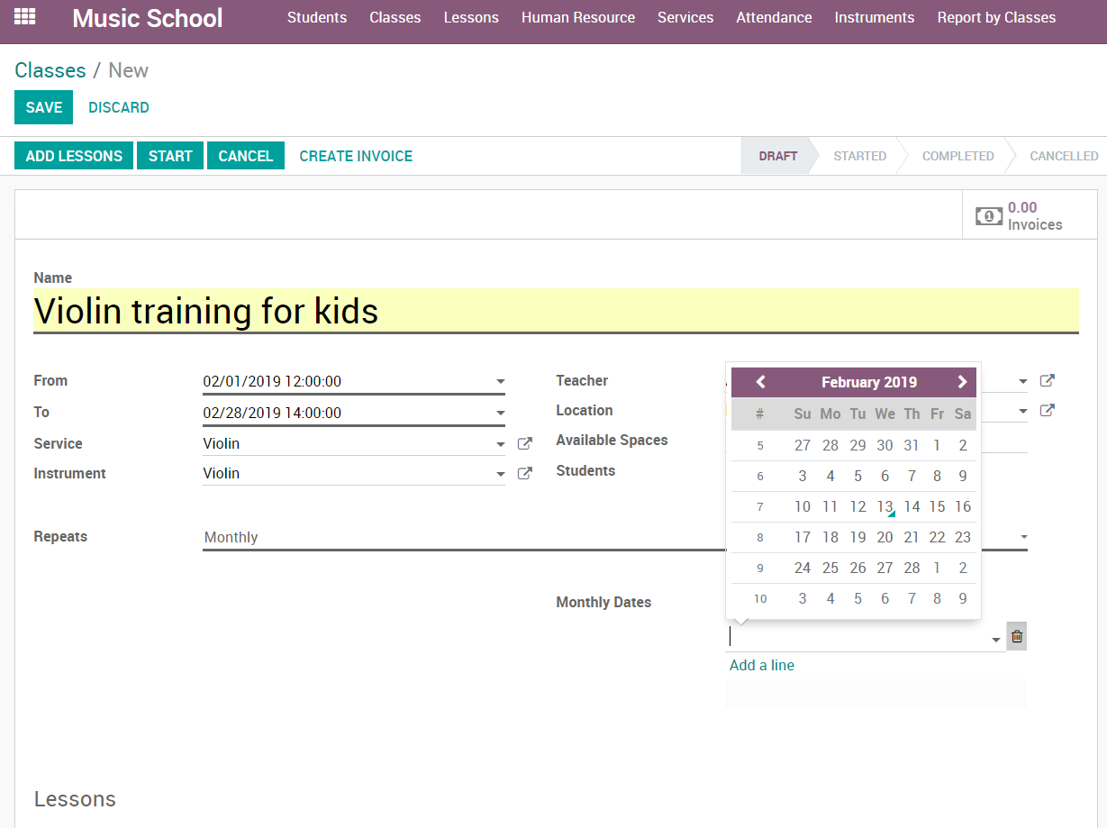Select February 14 in the calendar
This screenshot has height=828, width=1107.
click(x=912, y=506)
